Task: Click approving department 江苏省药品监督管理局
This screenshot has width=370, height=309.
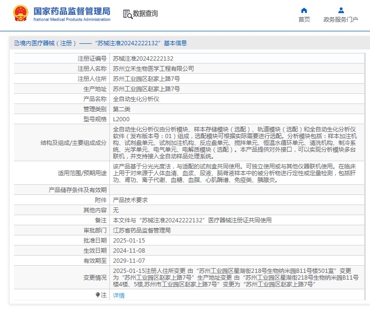Action: 142,230
